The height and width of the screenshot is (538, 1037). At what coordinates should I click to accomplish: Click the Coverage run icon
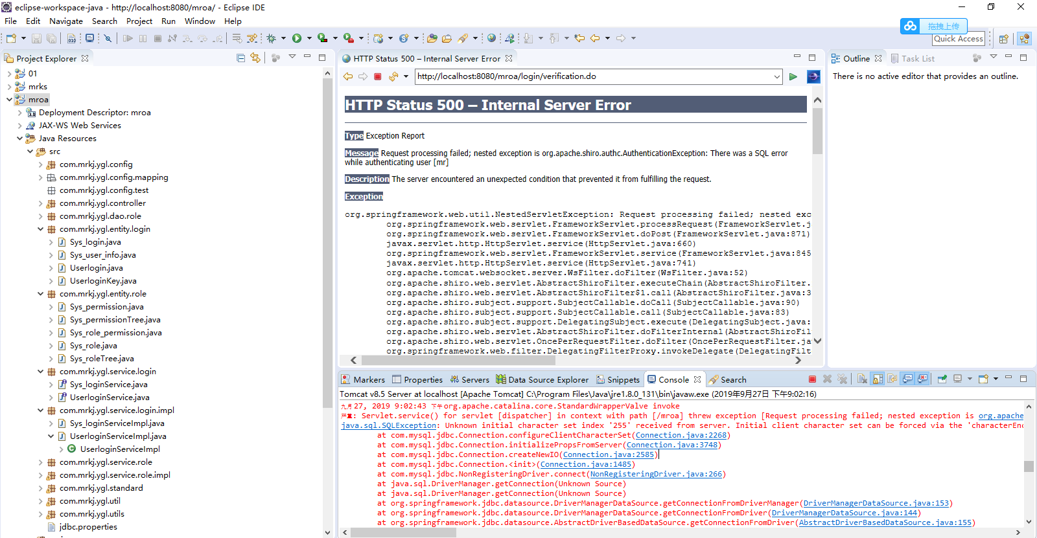322,38
